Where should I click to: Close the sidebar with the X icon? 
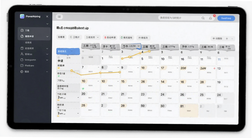(x=47, y=16)
